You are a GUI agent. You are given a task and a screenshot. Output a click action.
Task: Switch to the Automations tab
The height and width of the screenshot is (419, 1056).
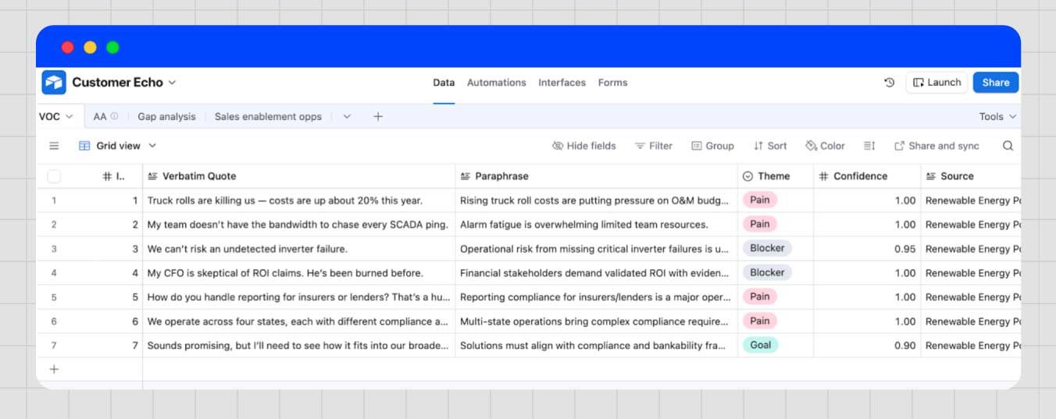497,82
